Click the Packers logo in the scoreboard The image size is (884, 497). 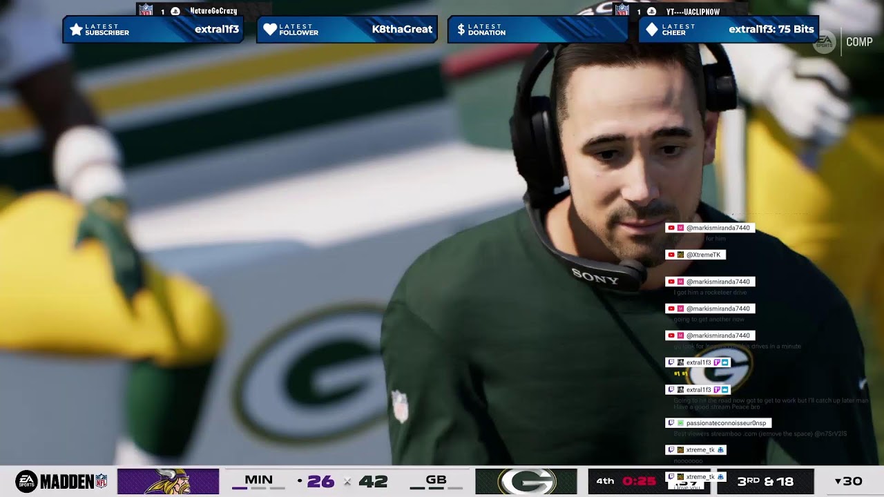(x=526, y=481)
